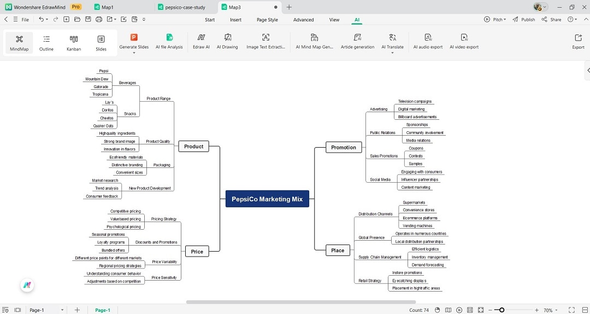The height and width of the screenshot is (314, 590).
Task: Click the Share button
Action: pos(551,19)
